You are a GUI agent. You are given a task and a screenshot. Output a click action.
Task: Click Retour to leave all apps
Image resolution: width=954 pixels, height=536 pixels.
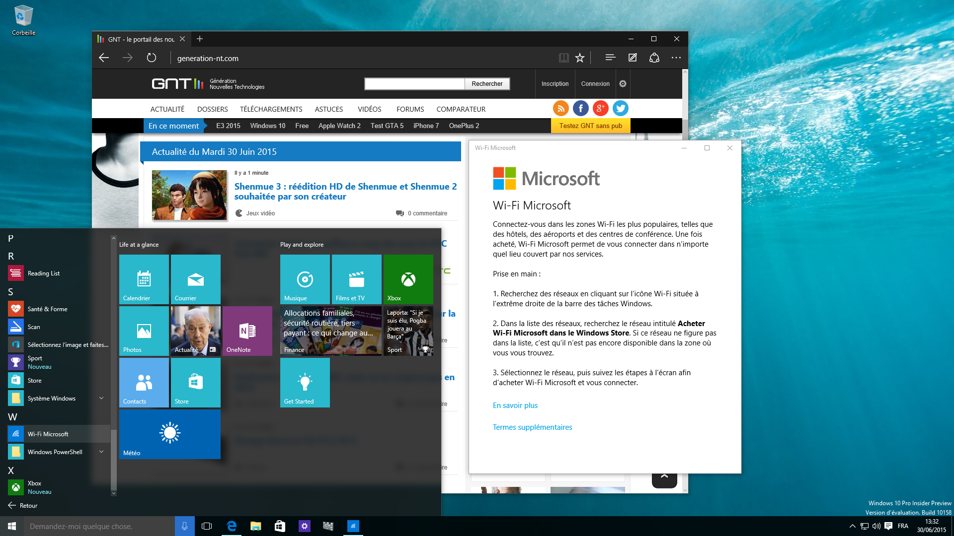23,505
